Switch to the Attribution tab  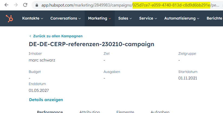tap(90, 112)
